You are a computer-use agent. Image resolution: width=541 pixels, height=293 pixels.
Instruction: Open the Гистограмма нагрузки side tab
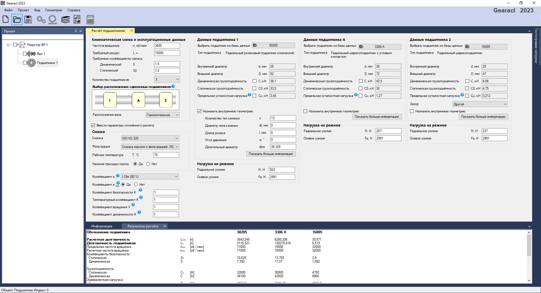pyautogui.click(x=536, y=46)
